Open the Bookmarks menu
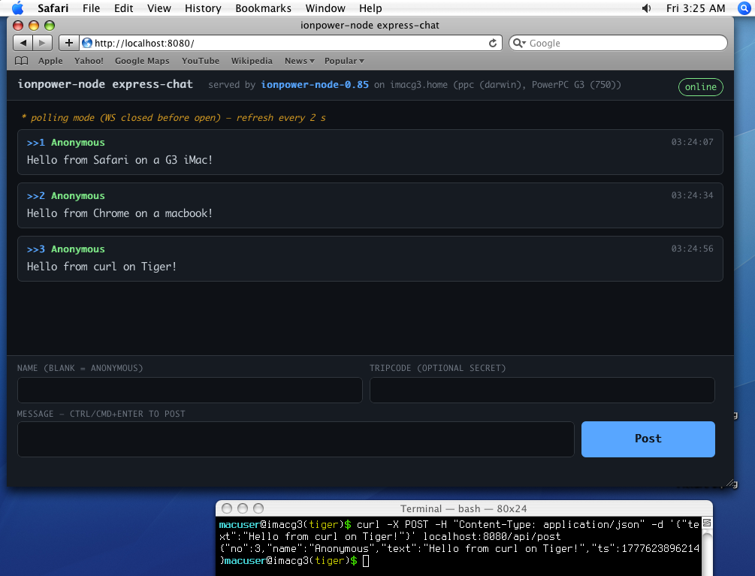The height and width of the screenshot is (576, 755). (263, 8)
